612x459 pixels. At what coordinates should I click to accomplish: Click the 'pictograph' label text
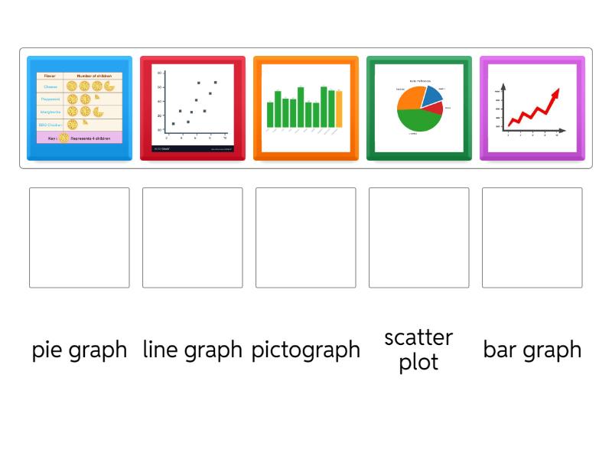pyautogui.click(x=306, y=350)
